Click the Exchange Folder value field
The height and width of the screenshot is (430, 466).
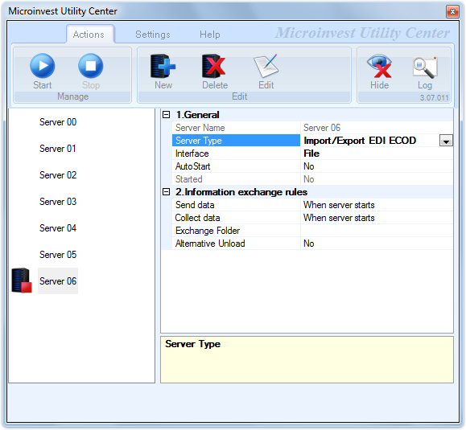[377, 231]
